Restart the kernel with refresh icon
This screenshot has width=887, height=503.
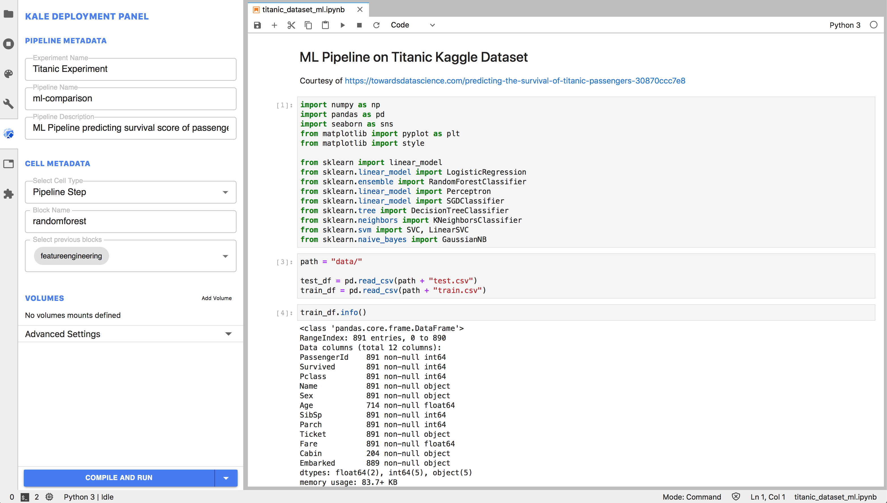(376, 25)
